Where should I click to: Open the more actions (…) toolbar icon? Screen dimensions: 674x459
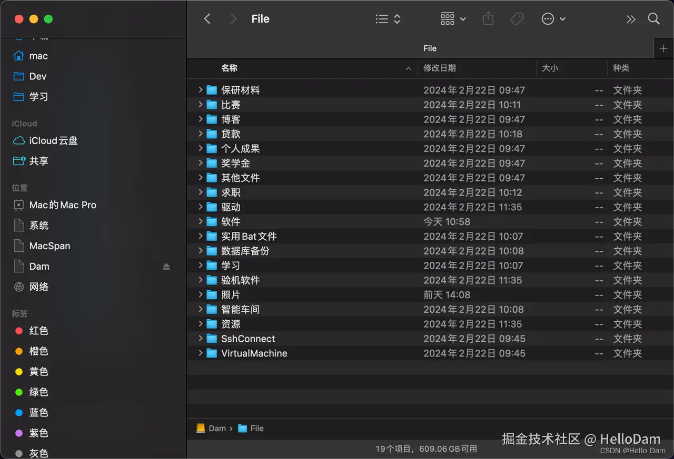click(x=549, y=18)
